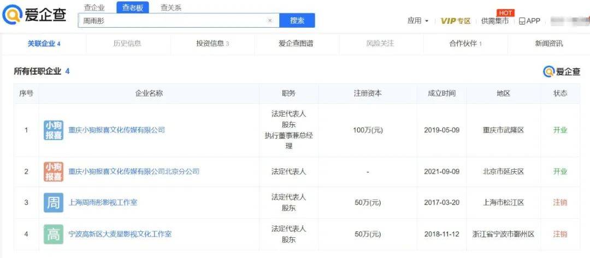The height and width of the screenshot is (258, 590).
Task: Open the APP download icon
Action: 529,21
